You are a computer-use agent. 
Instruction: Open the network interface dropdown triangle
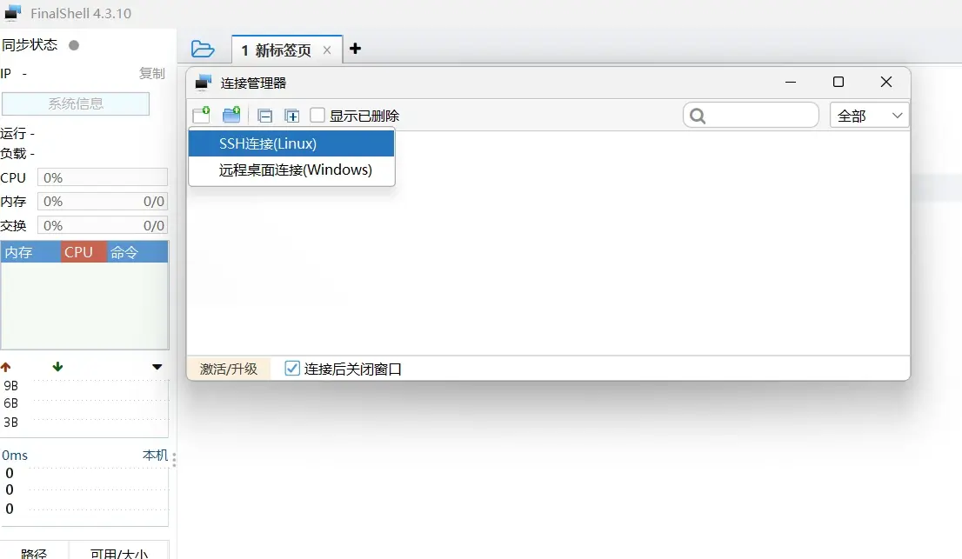157,367
